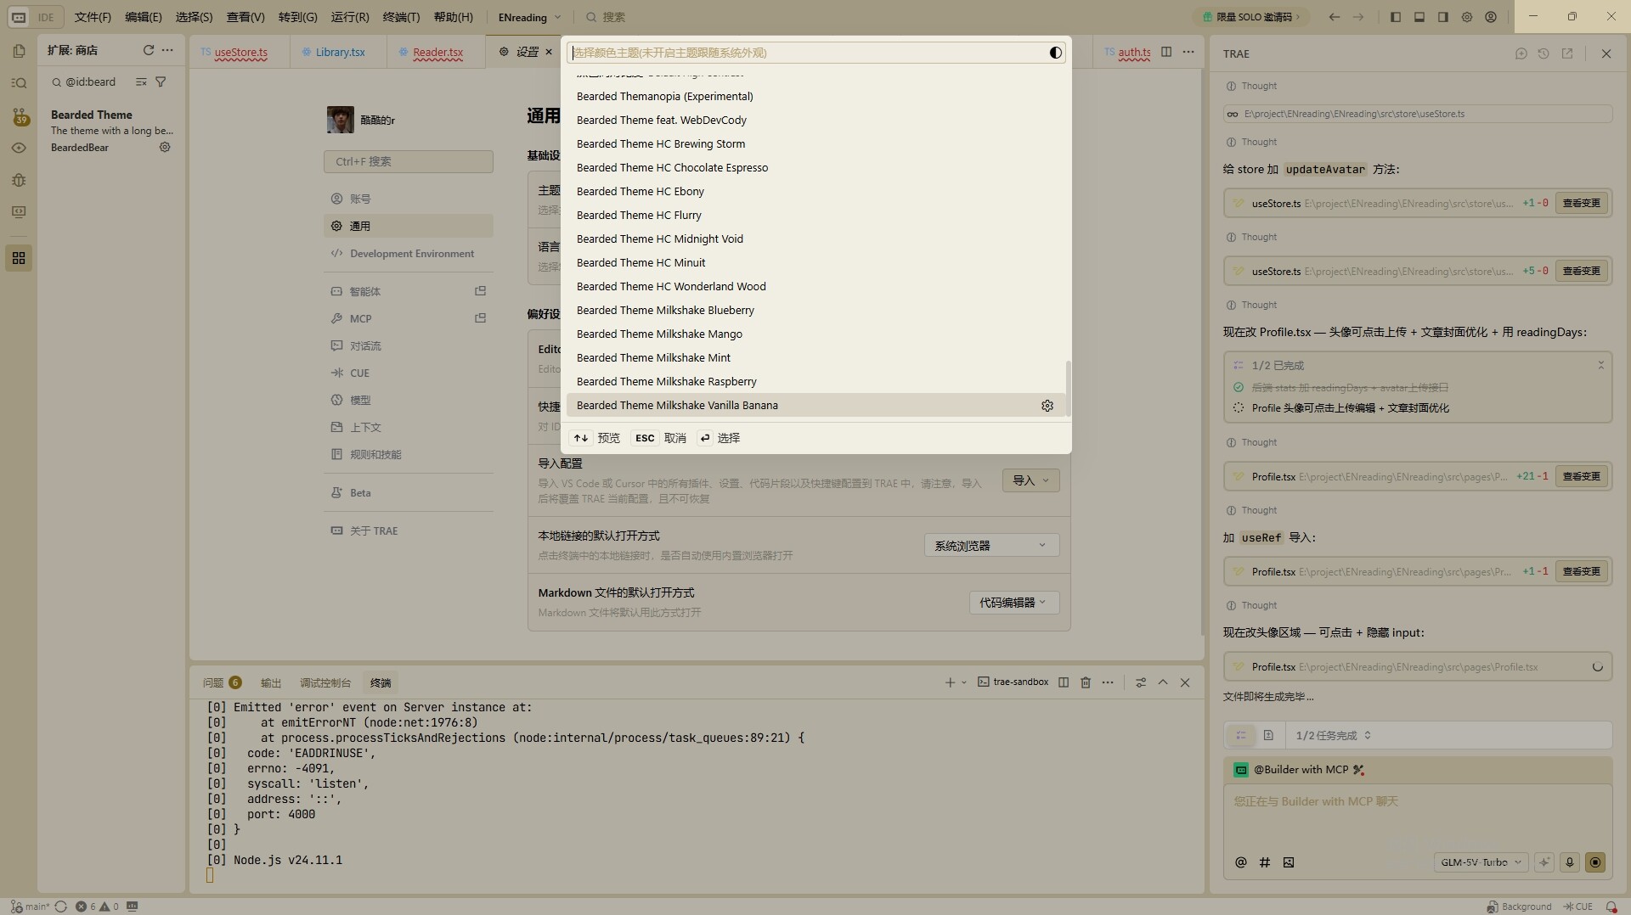Open the Extensions view in activity bar

[x=19, y=258]
